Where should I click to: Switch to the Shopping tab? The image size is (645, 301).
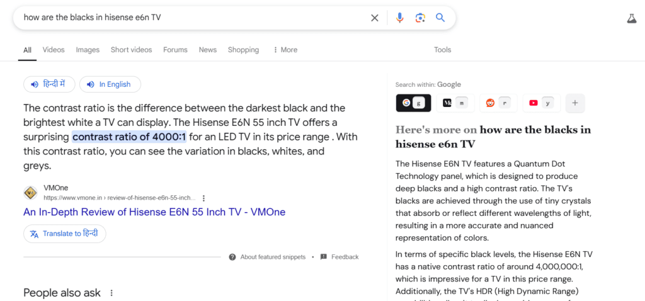point(244,50)
